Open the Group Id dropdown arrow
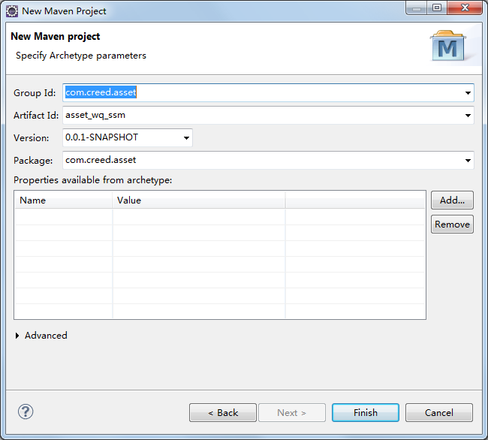The height and width of the screenshot is (440, 488). (x=468, y=92)
